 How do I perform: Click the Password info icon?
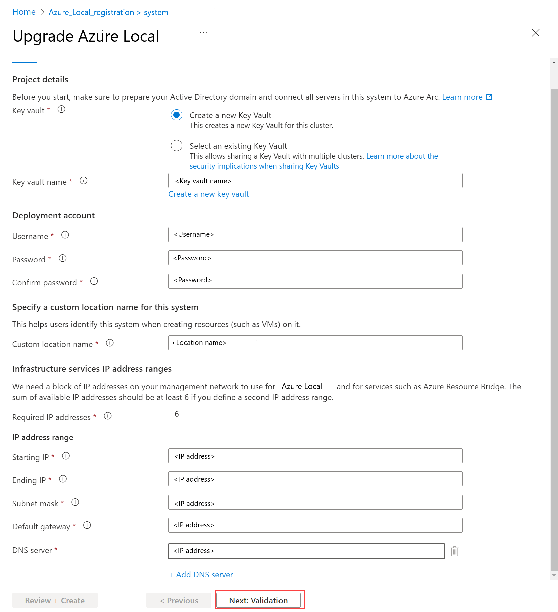(63, 258)
